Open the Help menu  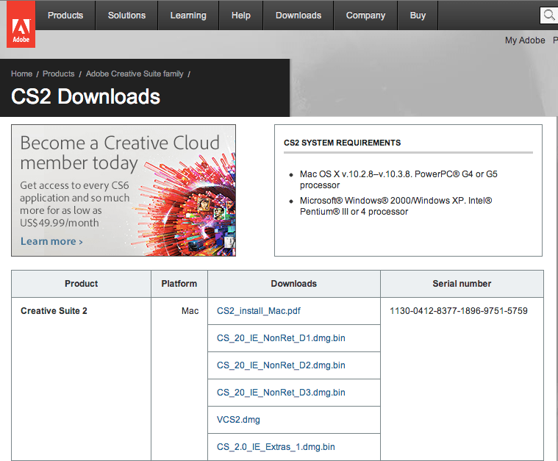click(x=241, y=15)
